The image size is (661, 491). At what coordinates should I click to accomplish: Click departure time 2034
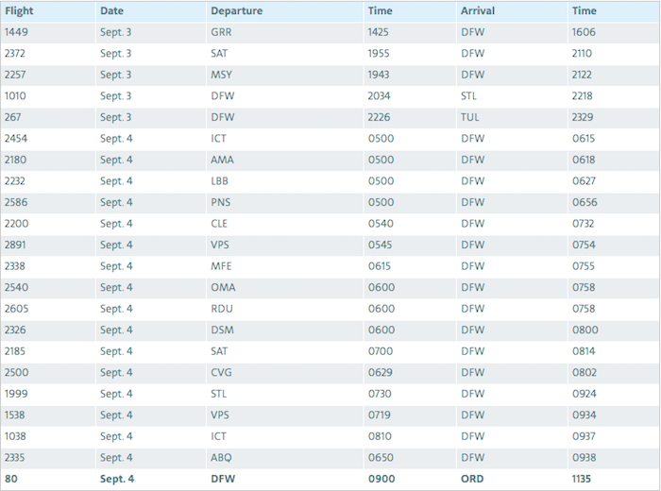coord(379,96)
